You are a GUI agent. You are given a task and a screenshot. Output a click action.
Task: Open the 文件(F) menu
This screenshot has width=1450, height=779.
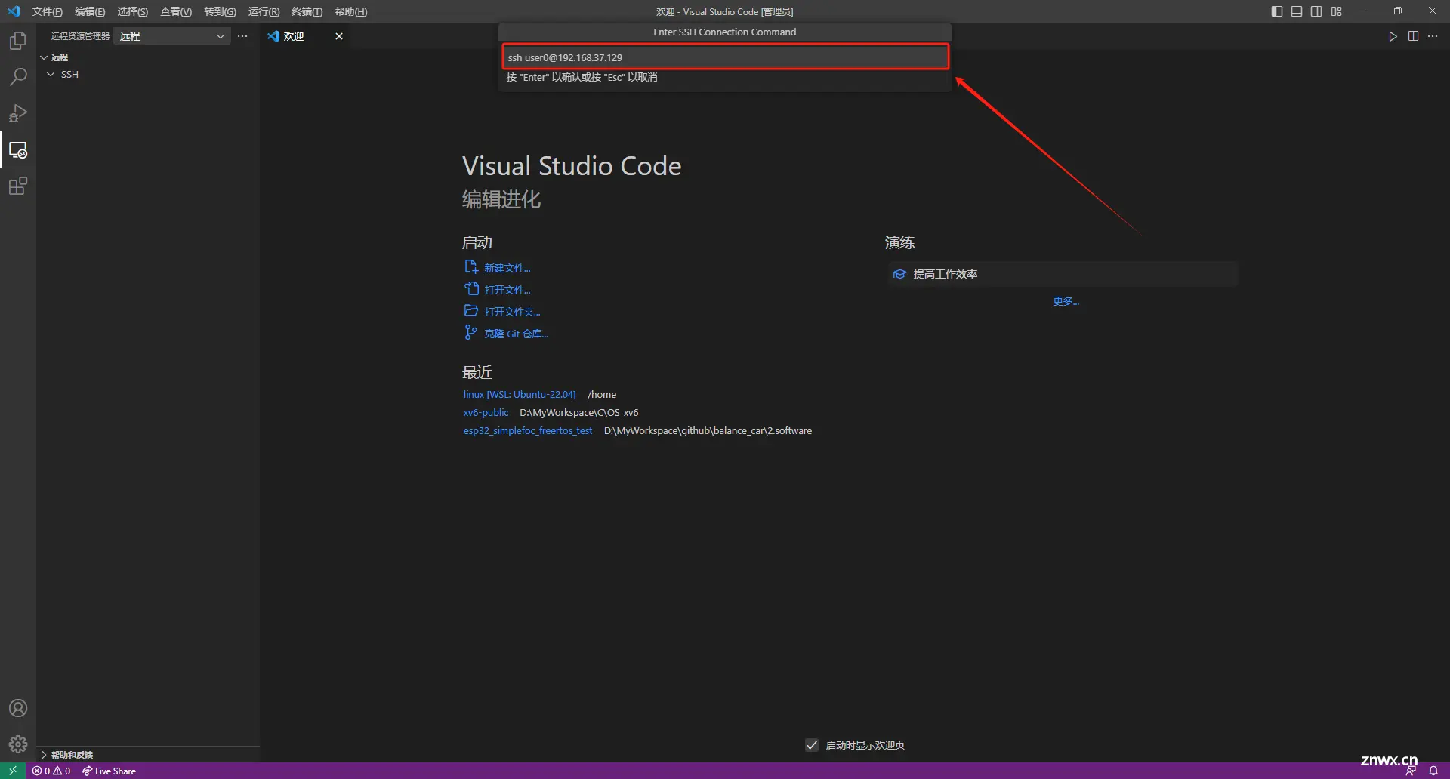[47, 11]
